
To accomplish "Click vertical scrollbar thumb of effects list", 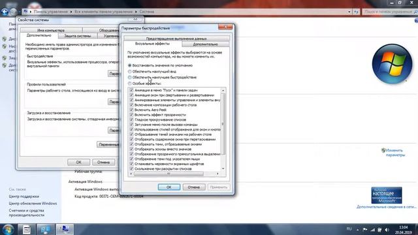I will point(223,124).
